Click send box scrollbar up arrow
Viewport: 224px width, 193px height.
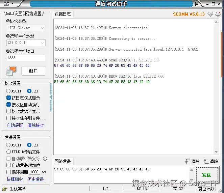[192, 170]
